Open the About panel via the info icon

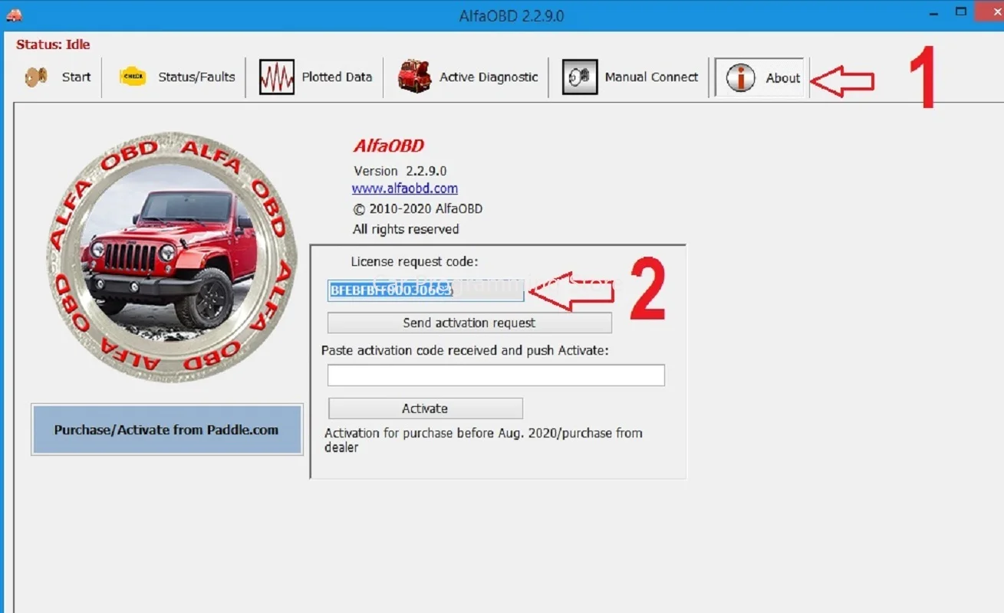(x=740, y=77)
